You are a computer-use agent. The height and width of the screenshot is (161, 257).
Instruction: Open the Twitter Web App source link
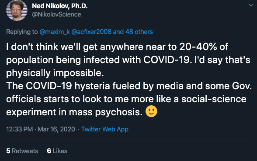click(105, 129)
